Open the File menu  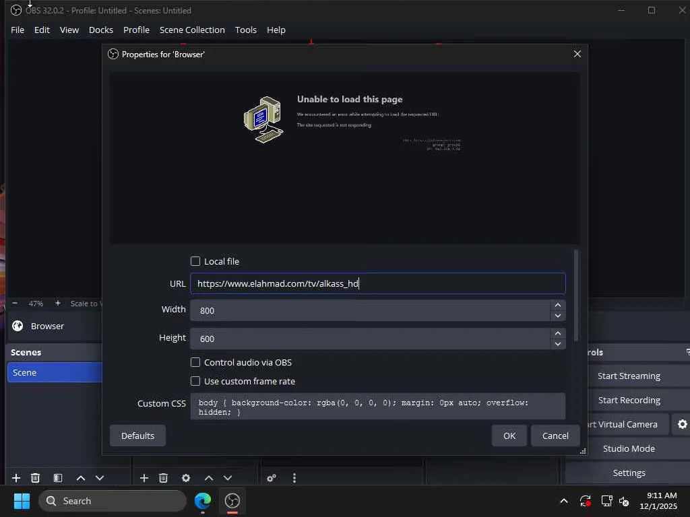[18, 30]
